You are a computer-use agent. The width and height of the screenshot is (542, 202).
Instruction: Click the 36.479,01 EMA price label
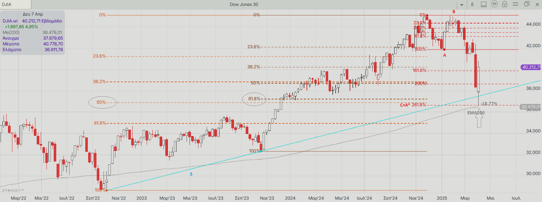click(x=531, y=107)
